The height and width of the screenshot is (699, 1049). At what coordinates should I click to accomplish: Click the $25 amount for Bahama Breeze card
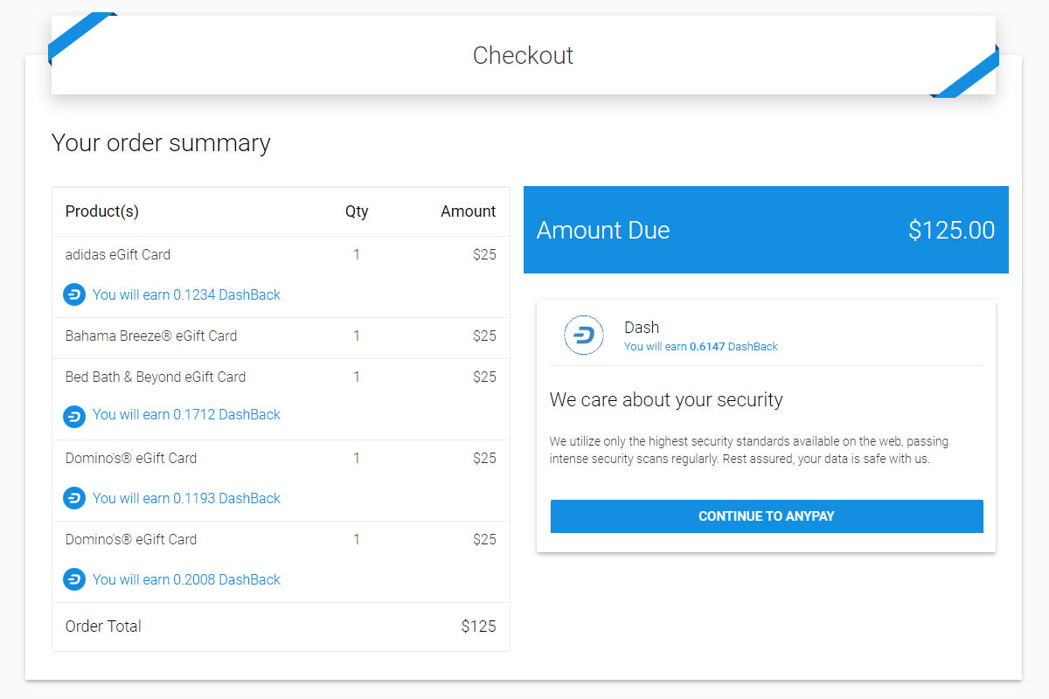485,336
